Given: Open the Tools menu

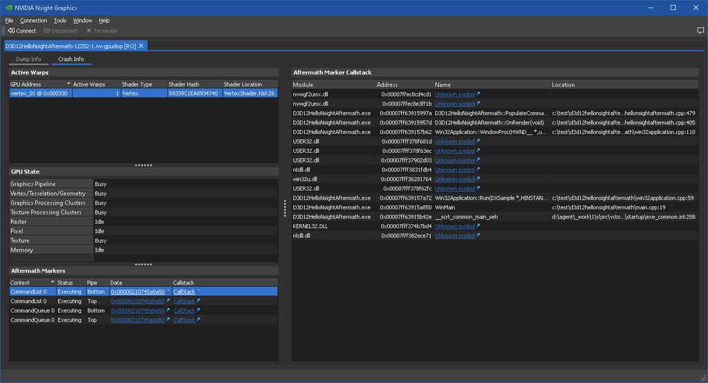Looking at the screenshot, I should click(60, 20).
